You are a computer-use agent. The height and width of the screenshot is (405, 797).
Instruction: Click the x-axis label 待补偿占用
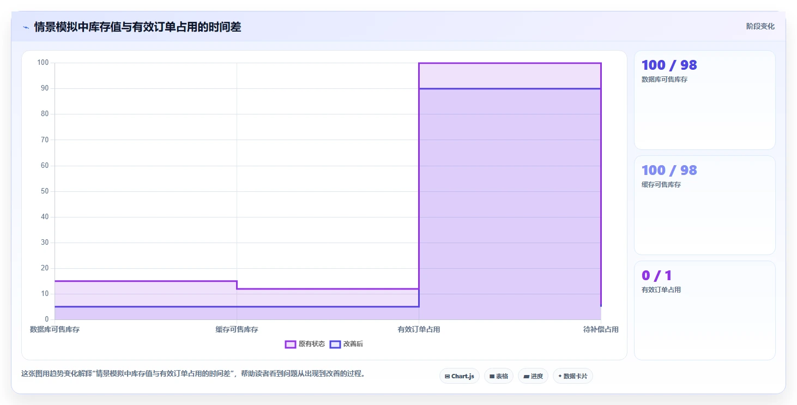pyautogui.click(x=601, y=329)
